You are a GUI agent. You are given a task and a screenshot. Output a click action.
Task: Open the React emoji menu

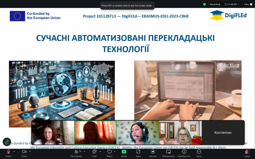point(109,152)
